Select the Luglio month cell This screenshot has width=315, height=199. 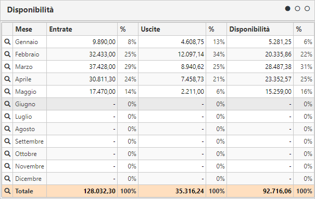[30, 117]
